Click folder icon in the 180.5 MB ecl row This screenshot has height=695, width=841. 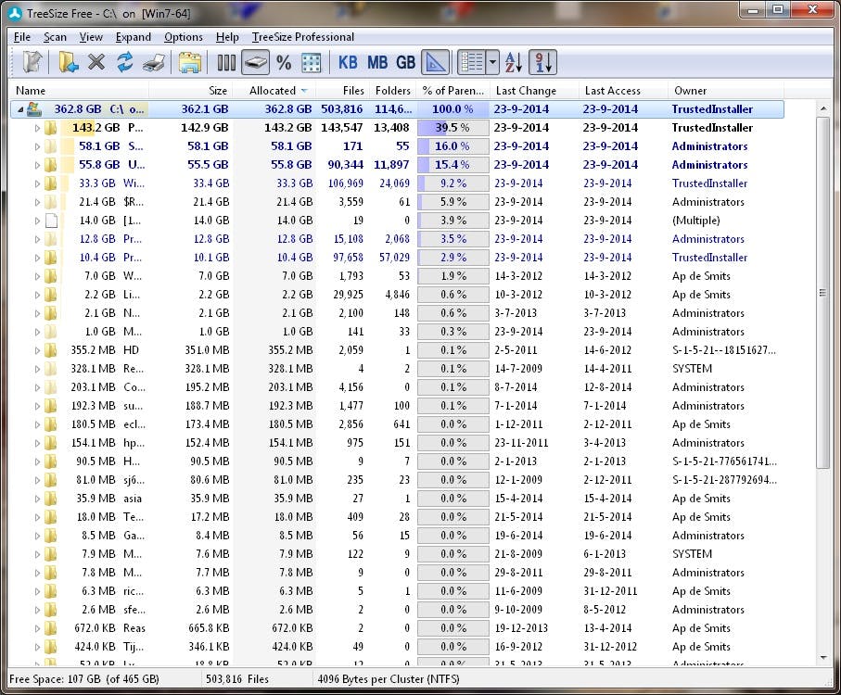pyautogui.click(x=51, y=424)
